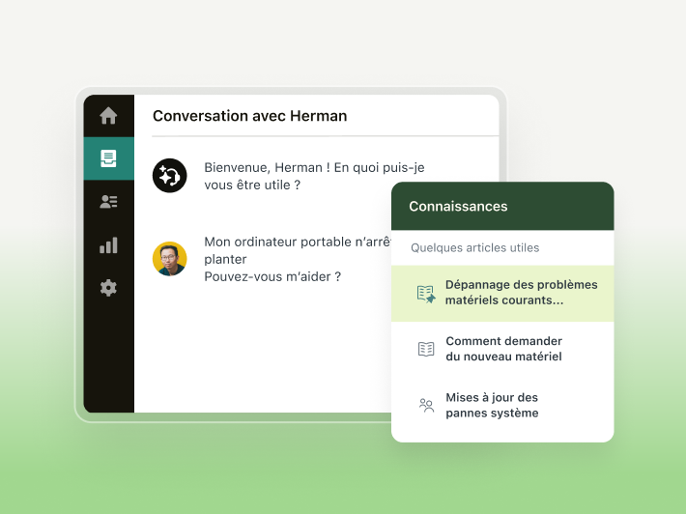Click the pinned article icon beside Dépannage

point(426,294)
